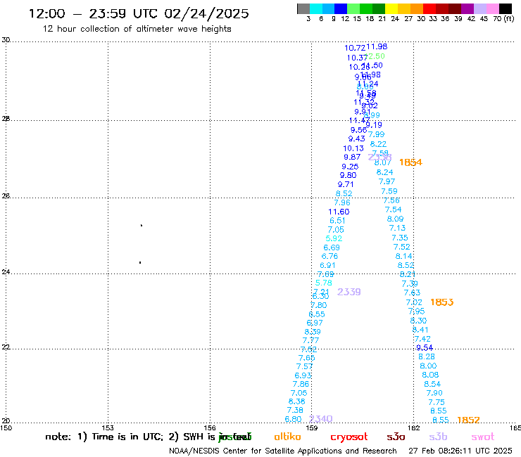This screenshot has width=521, height=457.
Task: Click the wave height value 10.37
Action: (356, 58)
